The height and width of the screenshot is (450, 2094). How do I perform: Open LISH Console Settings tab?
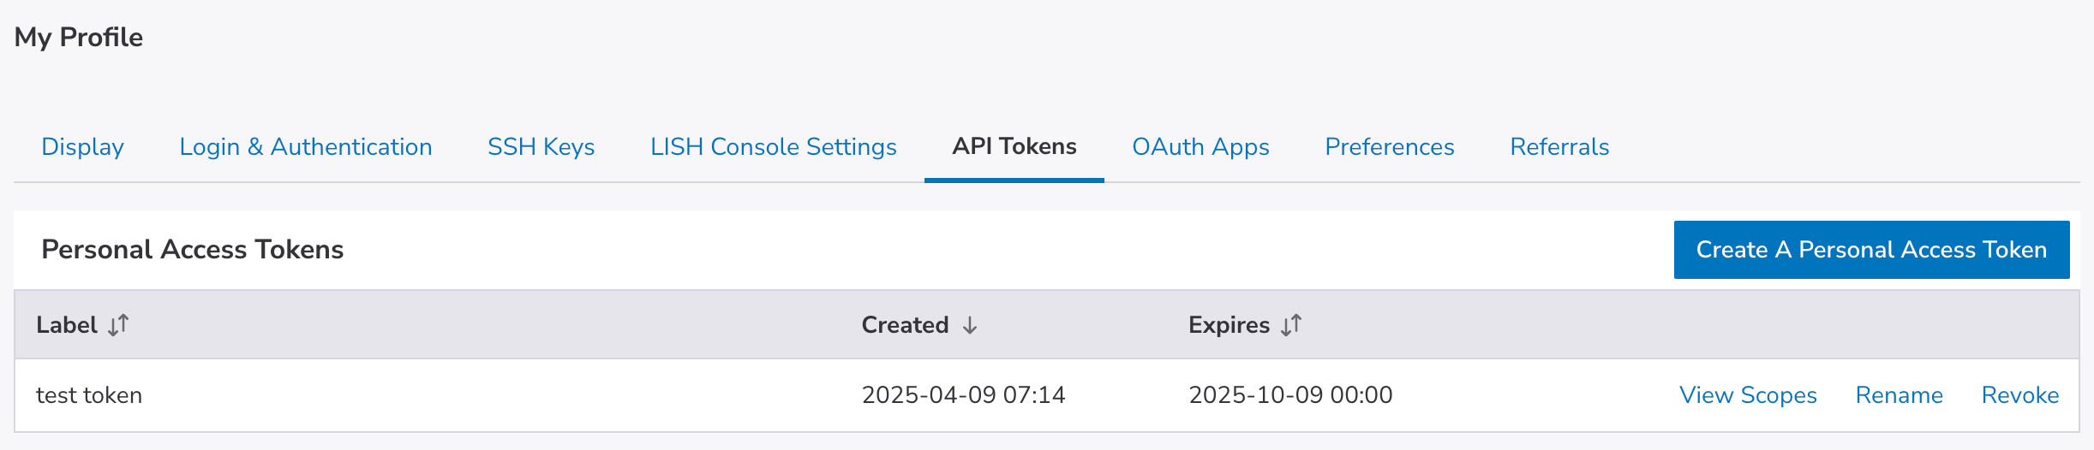774,147
